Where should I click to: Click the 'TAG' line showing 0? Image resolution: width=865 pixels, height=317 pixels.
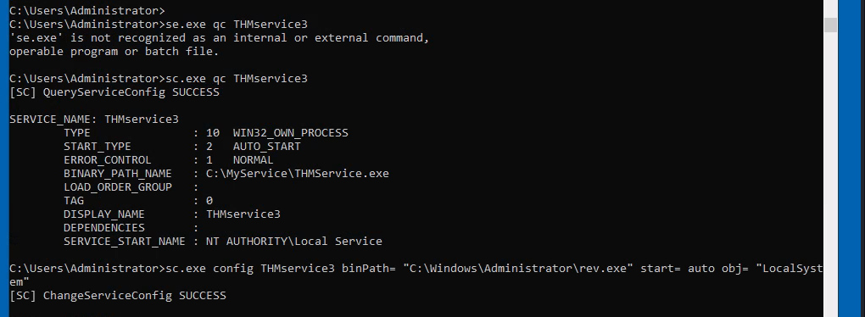click(138, 201)
